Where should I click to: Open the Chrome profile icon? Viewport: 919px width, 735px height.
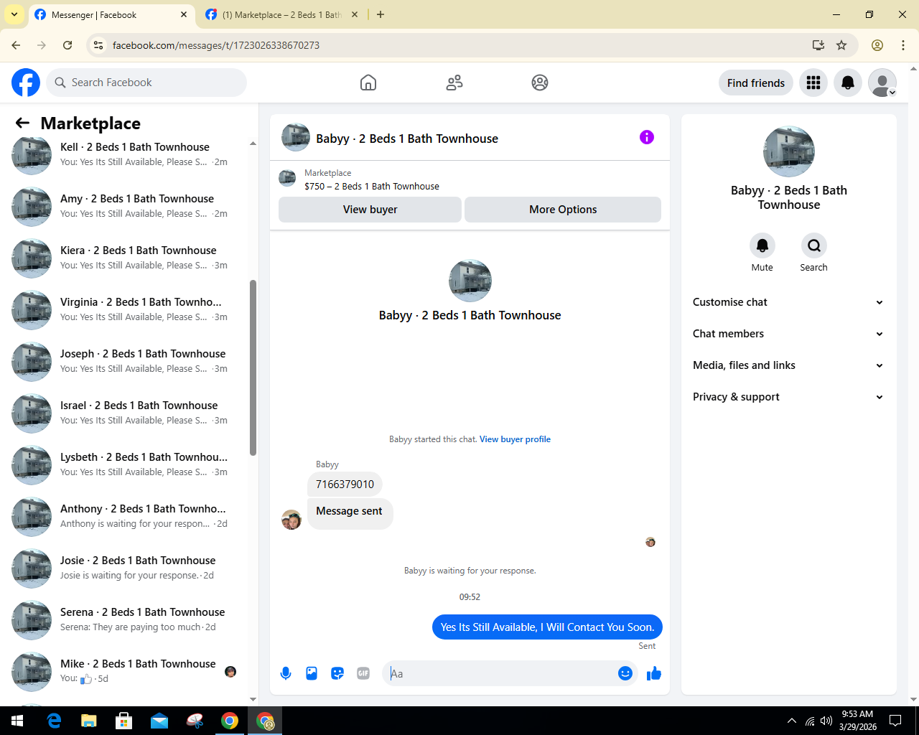[877, 45]
